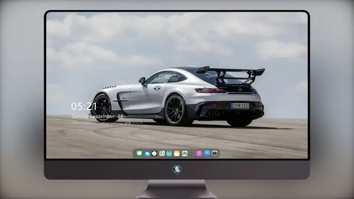The image size is (354, 199).
Task: Open the Camera app in the dock
Action: pyautogui.click(x=215, y=153)
